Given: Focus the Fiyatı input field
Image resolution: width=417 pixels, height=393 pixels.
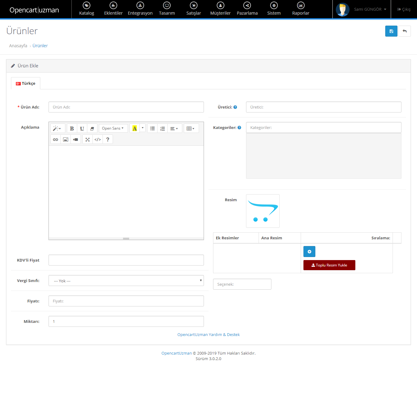Looking at the screenshot, I should (126, 301).
